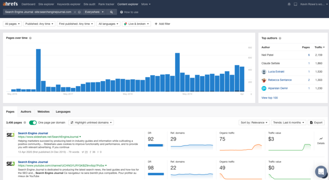
Task: Open Keywords explorer
Action: 69,4
